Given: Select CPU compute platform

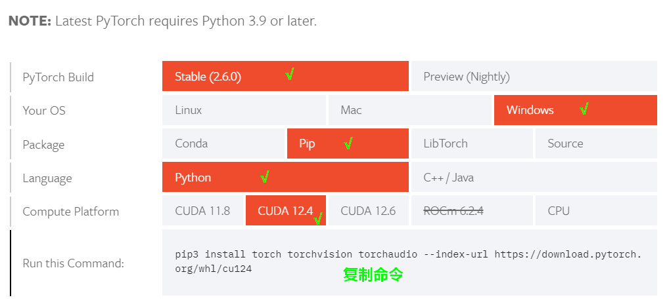Looking at the screenshot, I should tap(596, 210).
